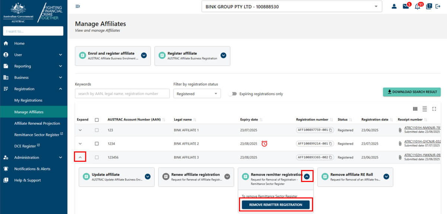The width and height of the screenshot is (447, 214).
Task: Expand the BINK AFFILIATE 2 row
Action: tap(80, 144)
